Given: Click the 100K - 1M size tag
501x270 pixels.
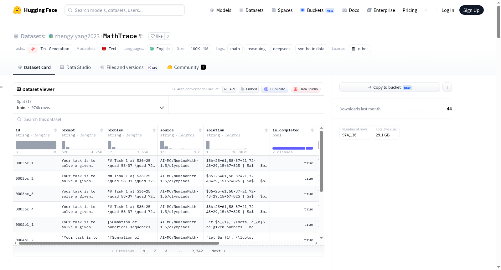Looking at the screenshot, I should (x=199, y=49).
